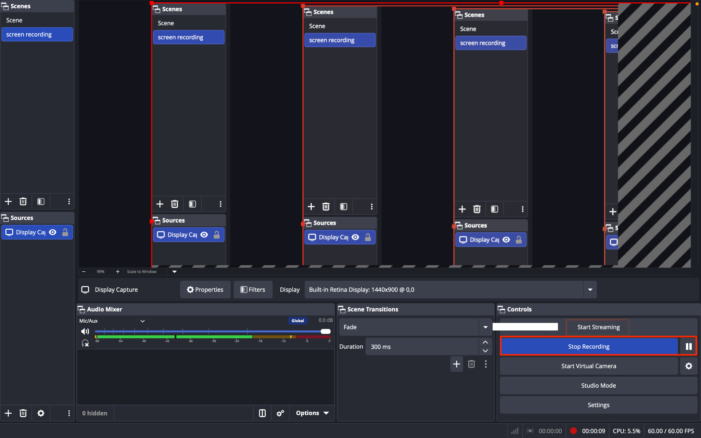Click 0 hidden in the mixer

click(94, 413)
